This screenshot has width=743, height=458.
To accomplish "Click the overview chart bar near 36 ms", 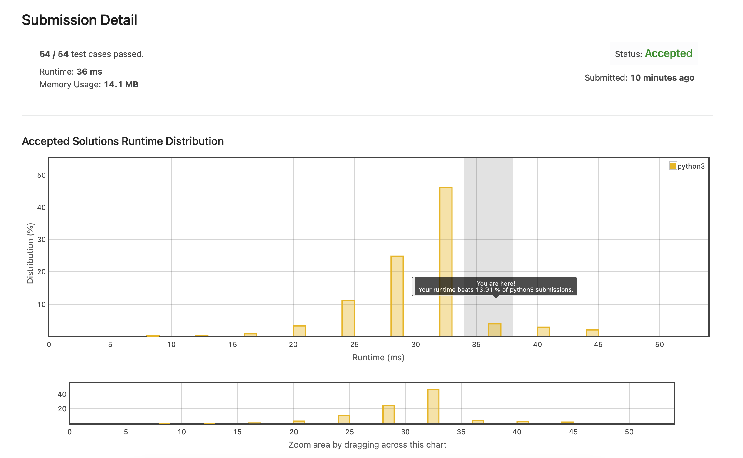I will click(x=478, y=422).
